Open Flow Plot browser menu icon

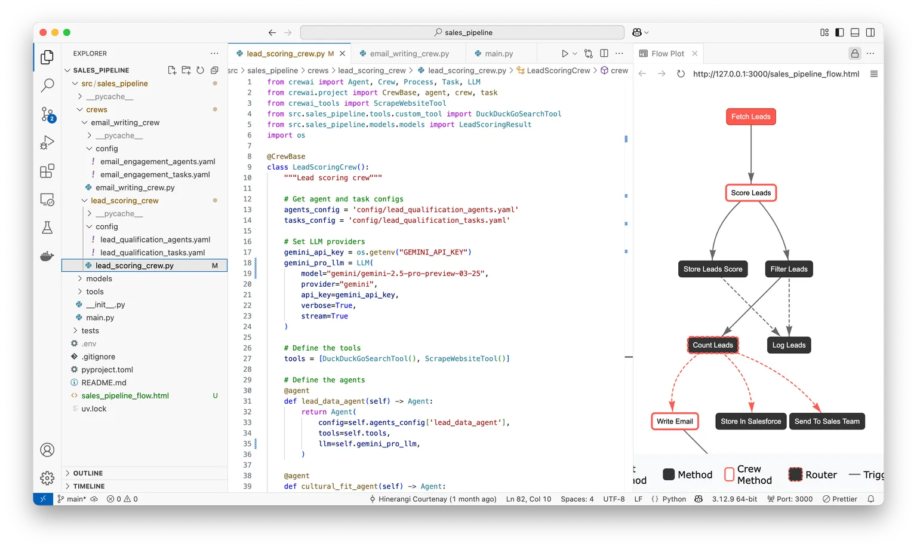(x=874, y=74)
